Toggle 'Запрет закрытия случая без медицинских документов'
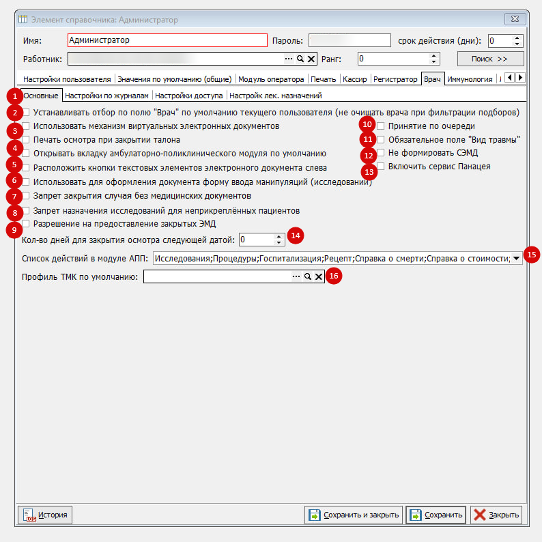542x542 pixels. tap(26, 196)
